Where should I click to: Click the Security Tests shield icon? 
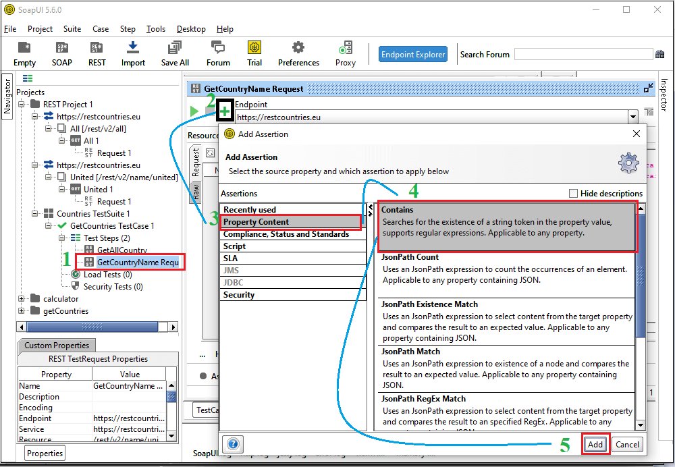click(x=76, y=286)
